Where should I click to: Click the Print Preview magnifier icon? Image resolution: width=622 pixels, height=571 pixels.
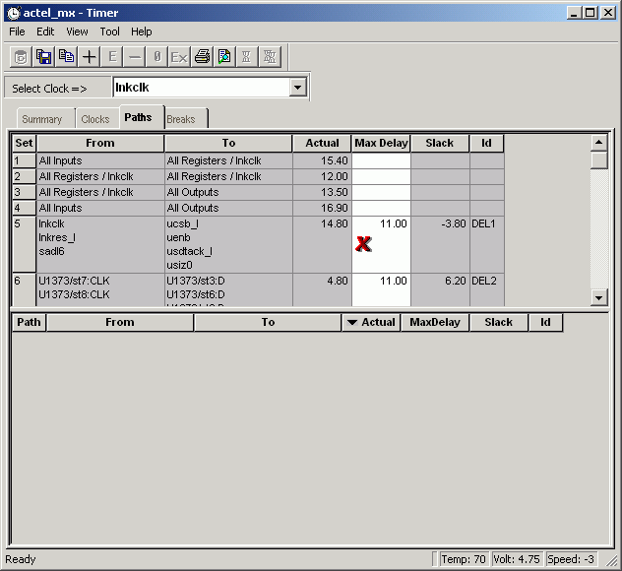point(224,57)
